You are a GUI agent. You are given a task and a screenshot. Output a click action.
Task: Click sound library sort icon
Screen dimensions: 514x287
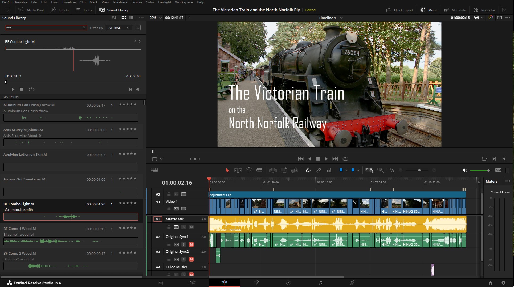pos(114,18)
